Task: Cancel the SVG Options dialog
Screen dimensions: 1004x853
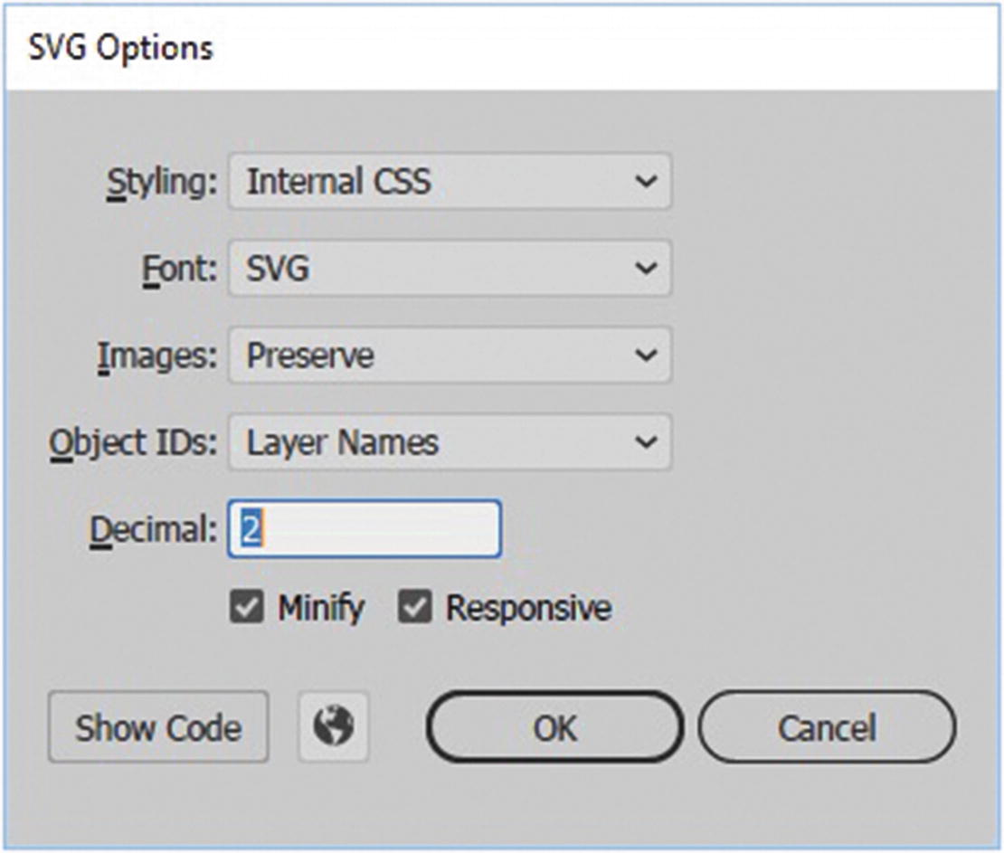Action: 829,725
